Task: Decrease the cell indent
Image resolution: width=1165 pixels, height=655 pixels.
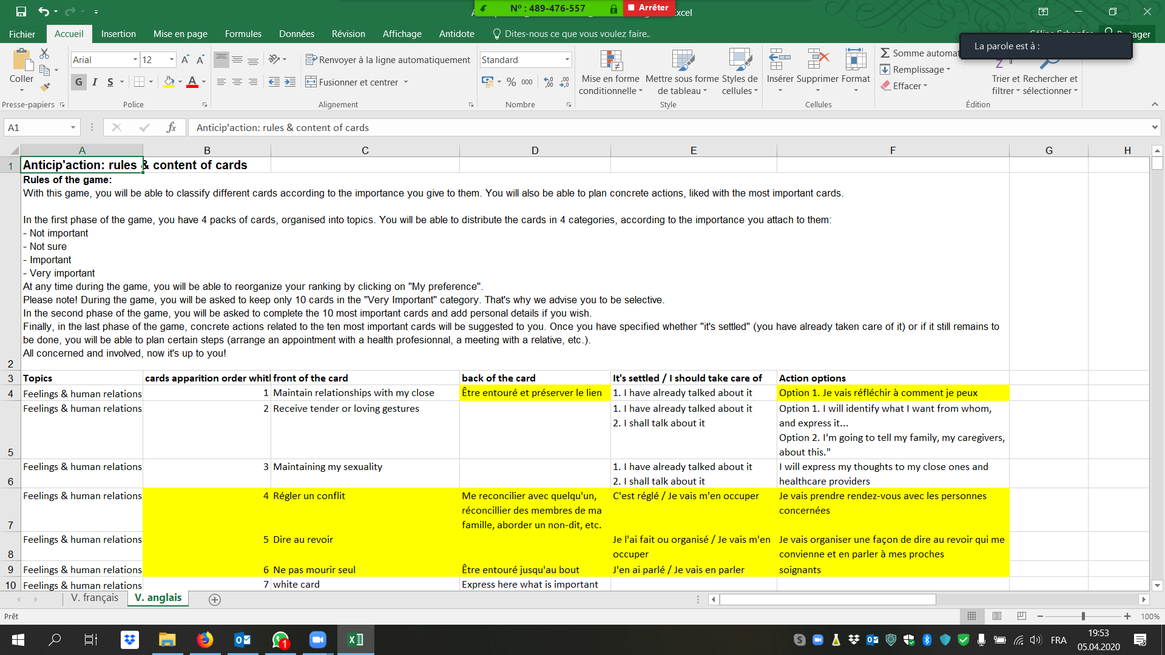Action: (x=274, y=82)
